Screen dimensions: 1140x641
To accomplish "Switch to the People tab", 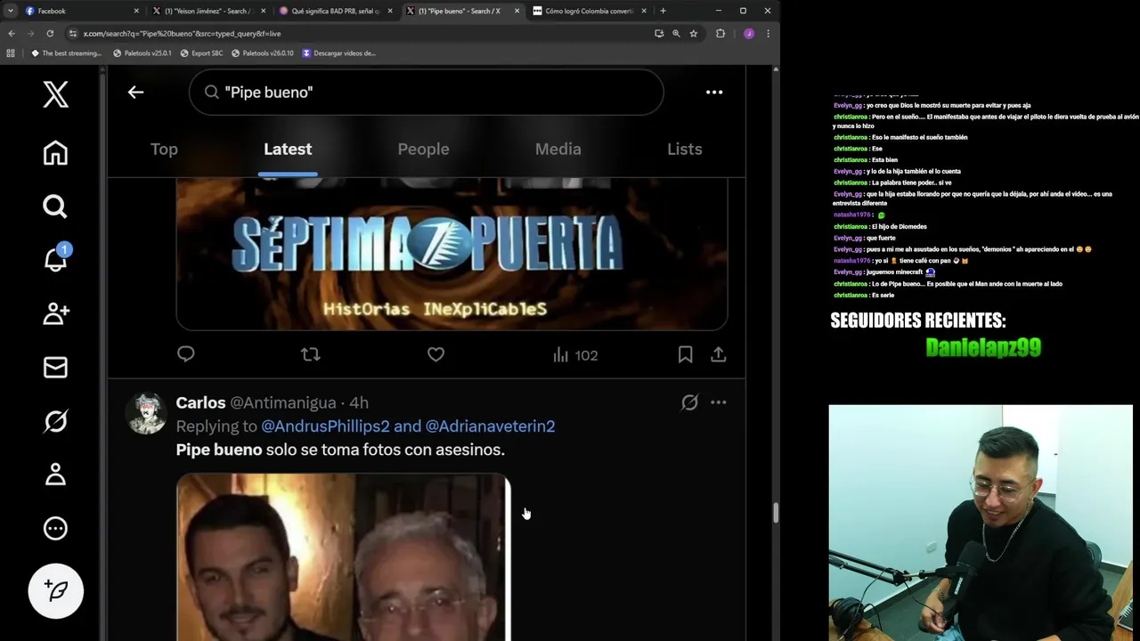I will pyautogui.click(x=423, y=149).
